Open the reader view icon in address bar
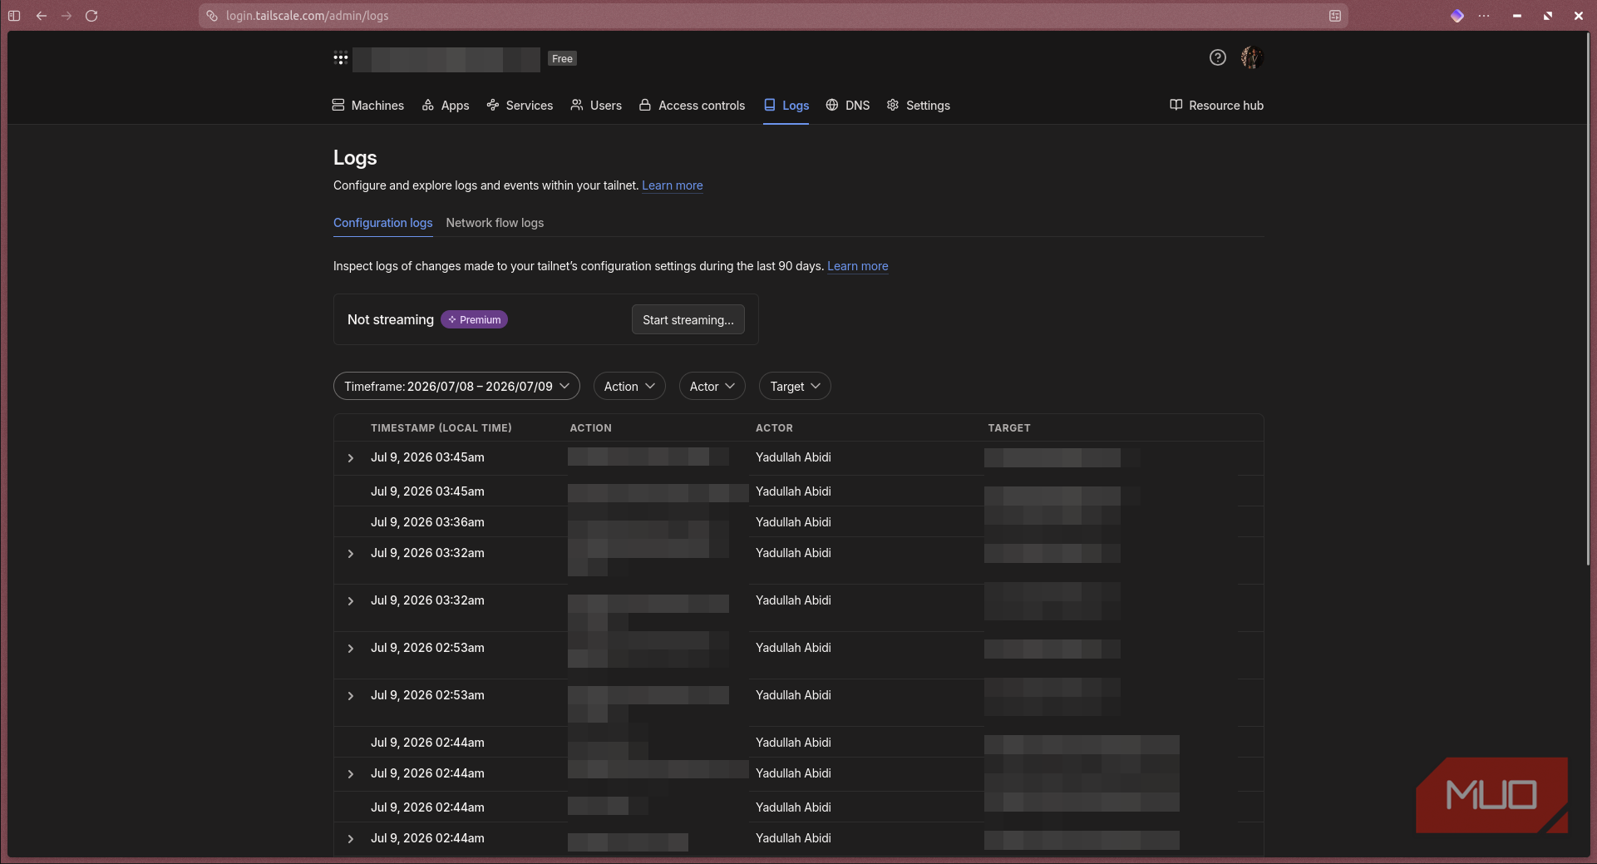Image resolution: width=1597 pixels, height=864 pixels. 1335,16
